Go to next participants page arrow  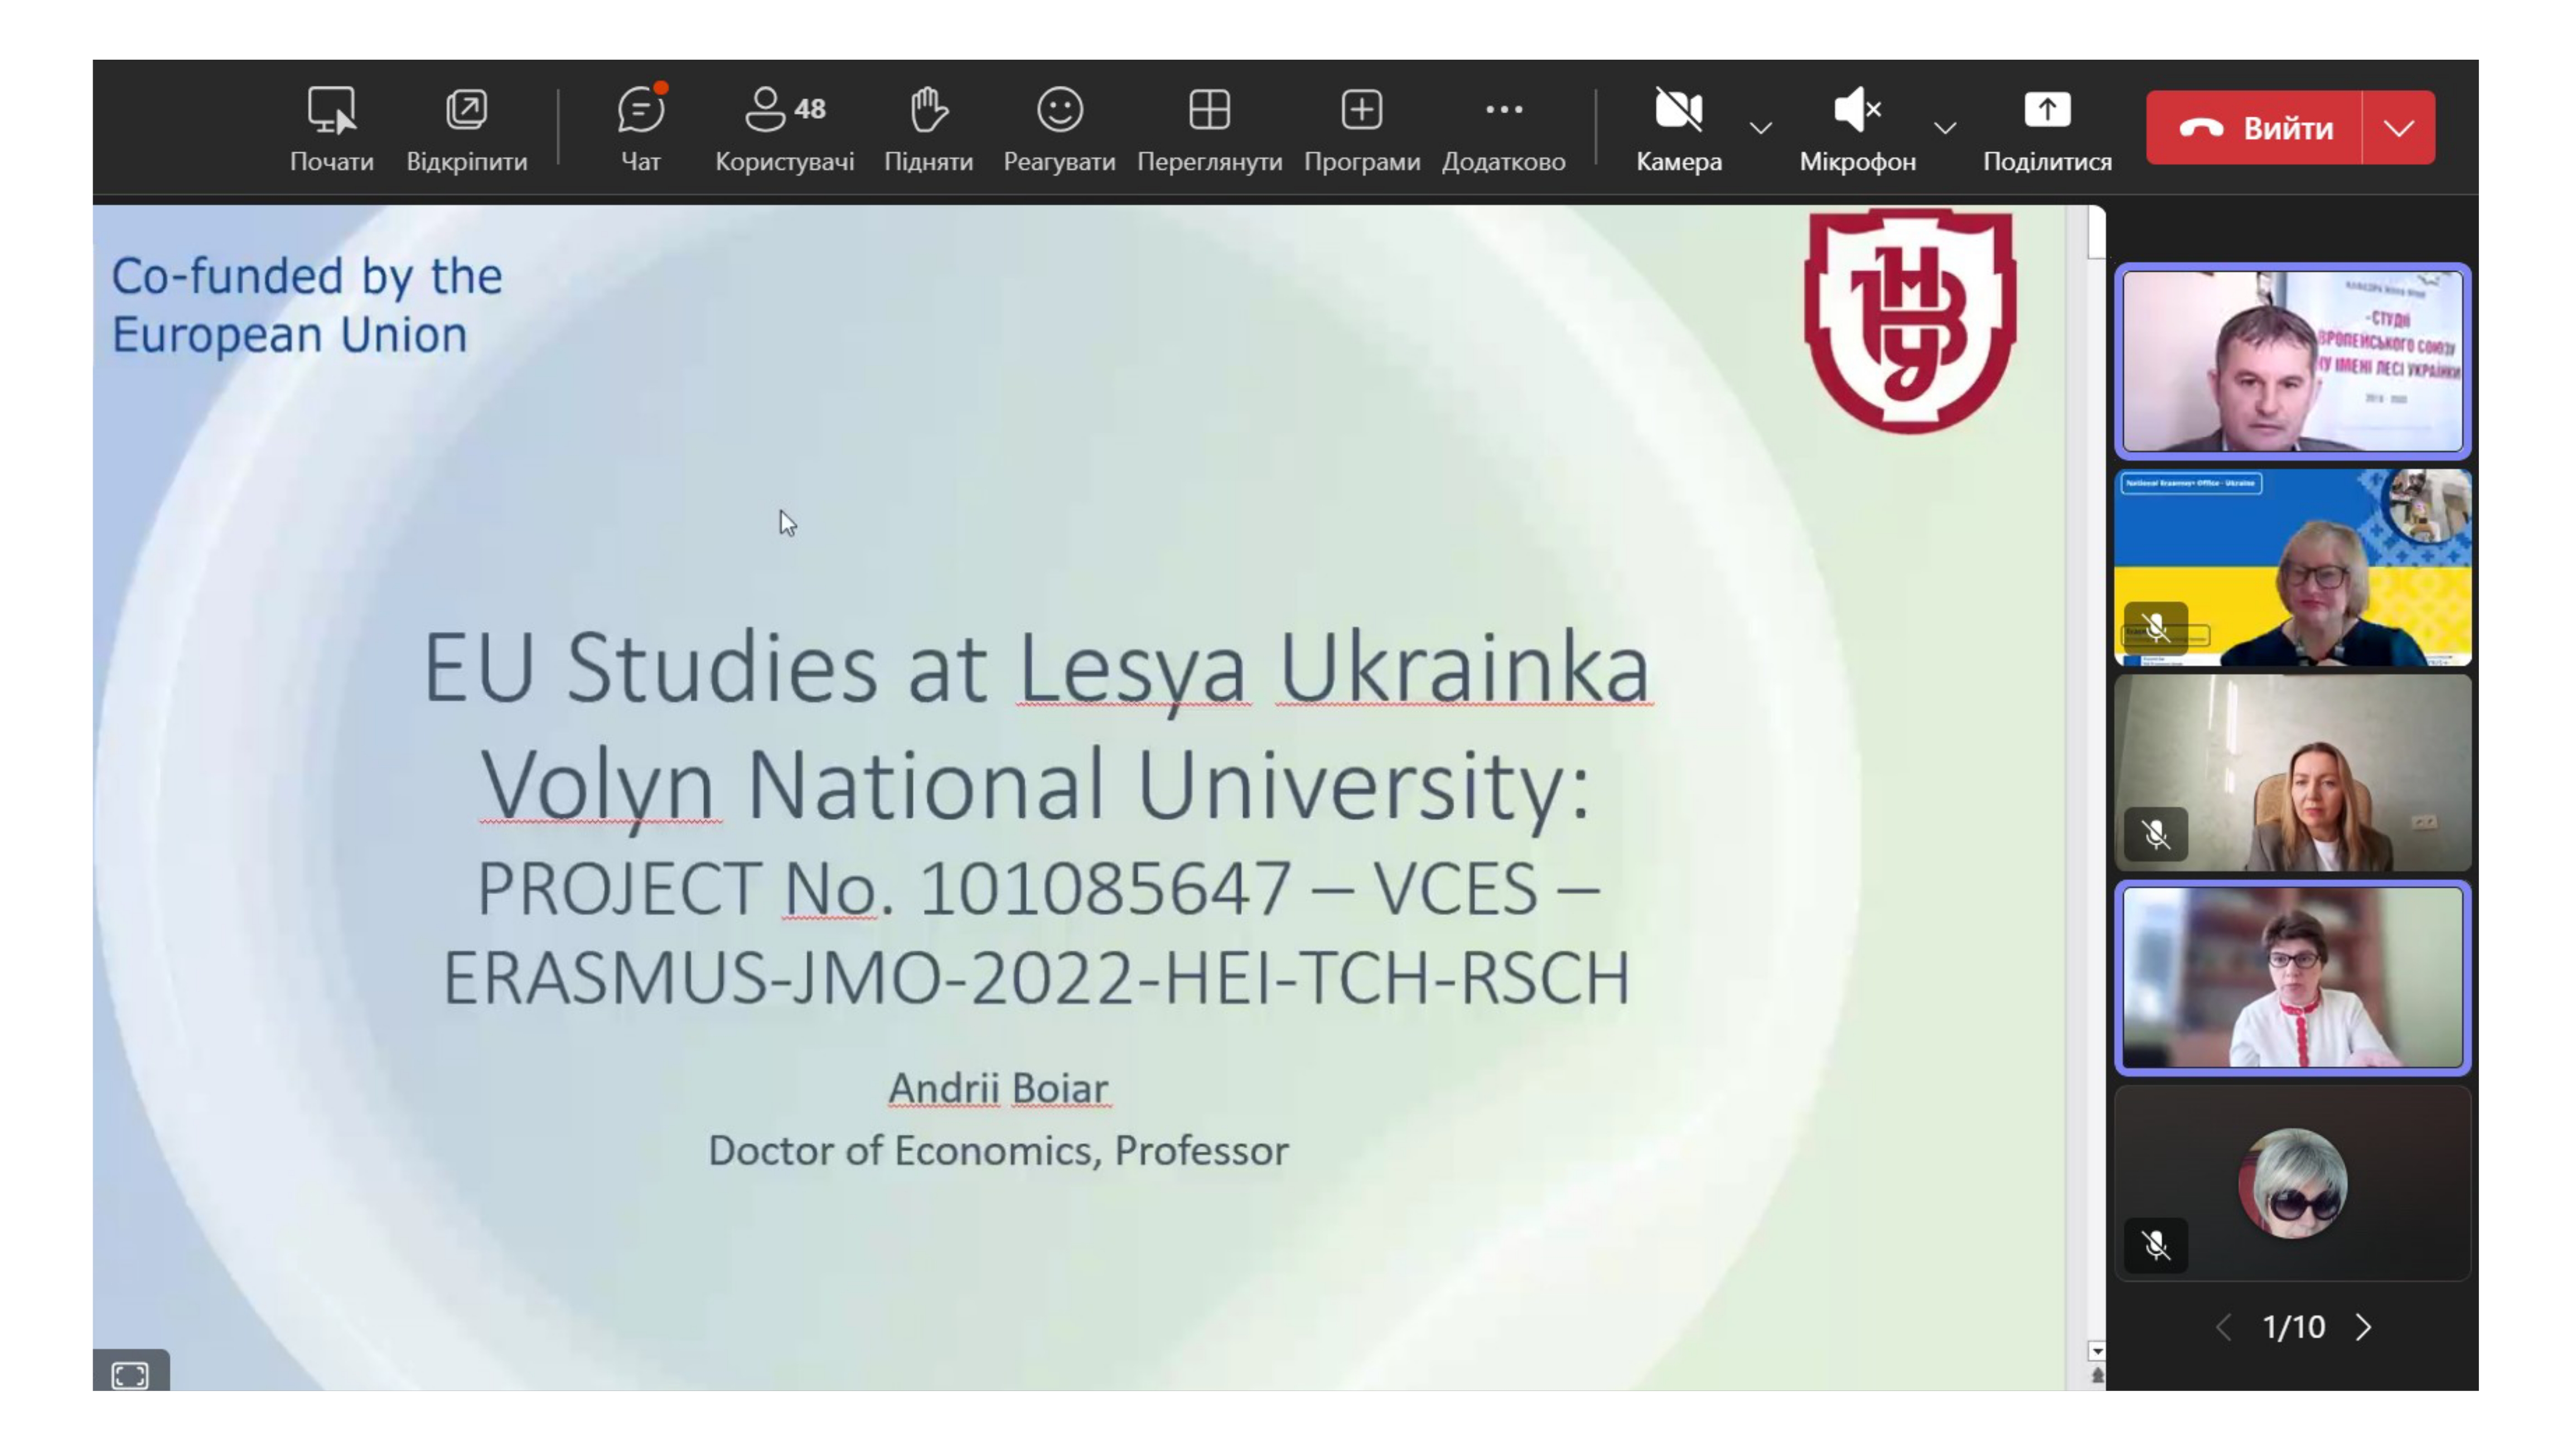click(2366, 1327)
